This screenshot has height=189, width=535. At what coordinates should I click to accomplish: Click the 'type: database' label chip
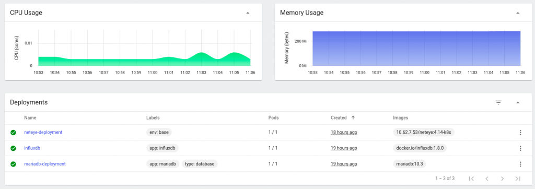200,164
